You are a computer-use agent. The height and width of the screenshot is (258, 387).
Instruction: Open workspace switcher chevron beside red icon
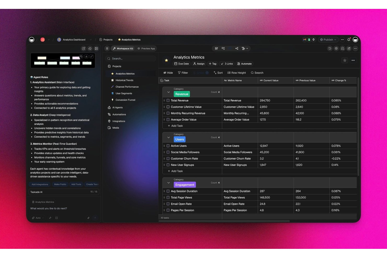[x=49, y=40]
